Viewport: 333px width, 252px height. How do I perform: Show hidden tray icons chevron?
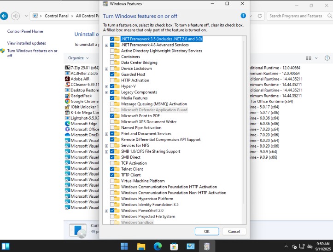coord(286,246)
